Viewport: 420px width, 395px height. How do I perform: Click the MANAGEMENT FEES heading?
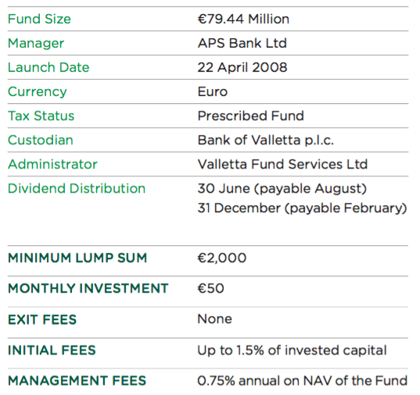tap(77, 381)
